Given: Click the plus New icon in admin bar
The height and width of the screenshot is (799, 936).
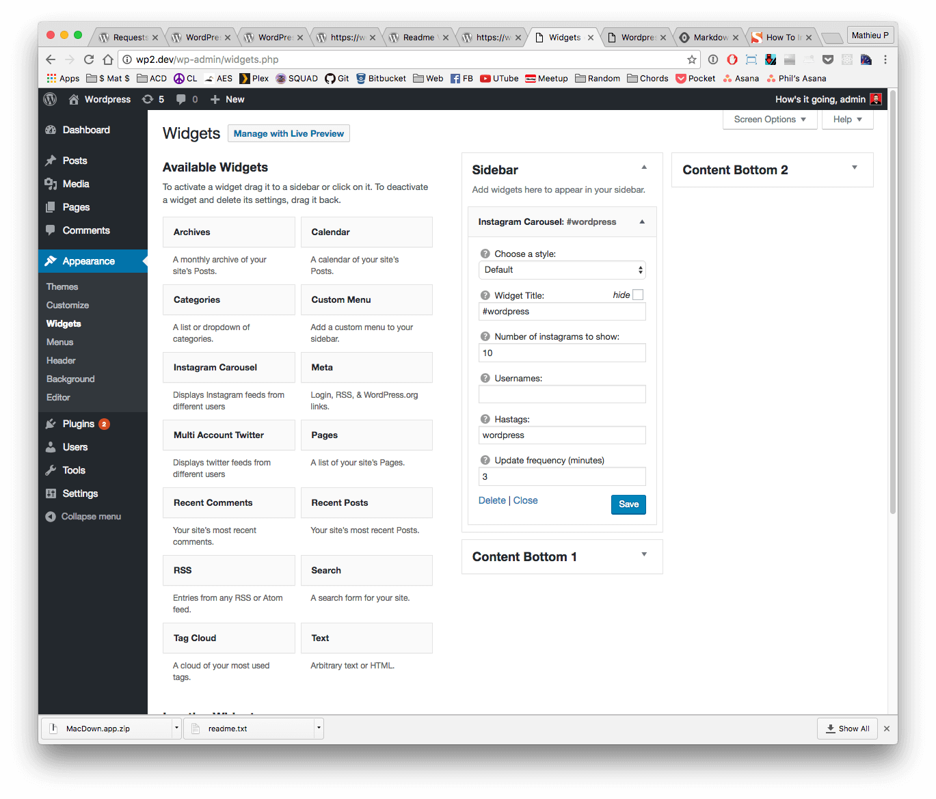Looking at the screenshot, I should (227, 99).
